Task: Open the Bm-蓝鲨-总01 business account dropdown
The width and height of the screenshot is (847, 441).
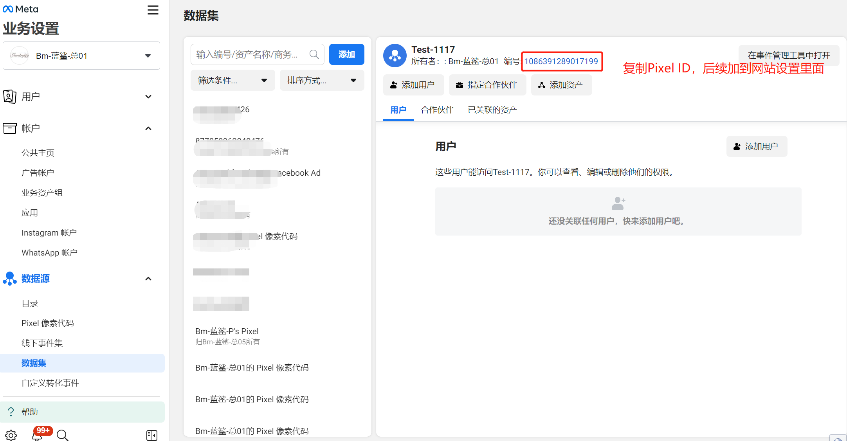Action: (81, 56)
